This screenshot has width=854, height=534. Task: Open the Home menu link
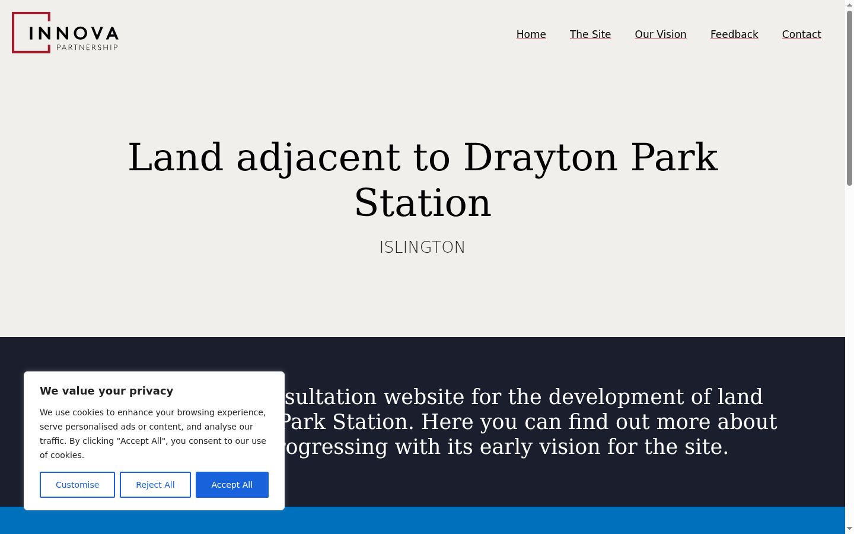[x=531, y=34]
